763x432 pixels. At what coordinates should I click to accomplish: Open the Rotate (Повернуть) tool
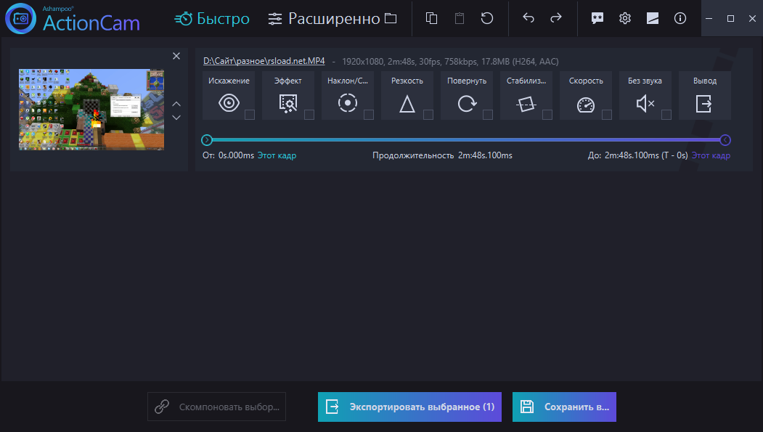[x=467, y=96]
